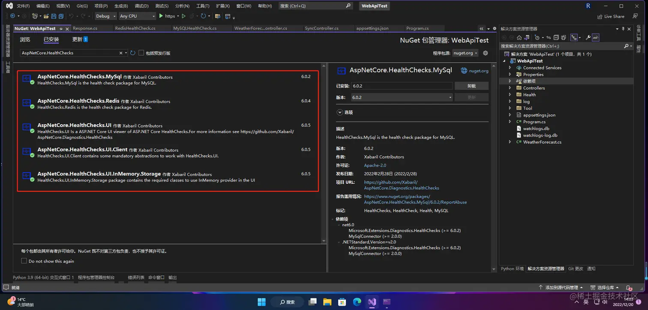Open the 调试(D) menu
This screenshot has width=648, height=310.
click(x=141, y=6)
